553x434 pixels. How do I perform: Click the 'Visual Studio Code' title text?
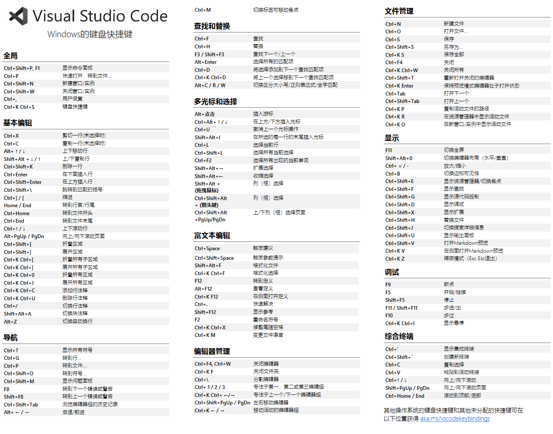(100, 16)
